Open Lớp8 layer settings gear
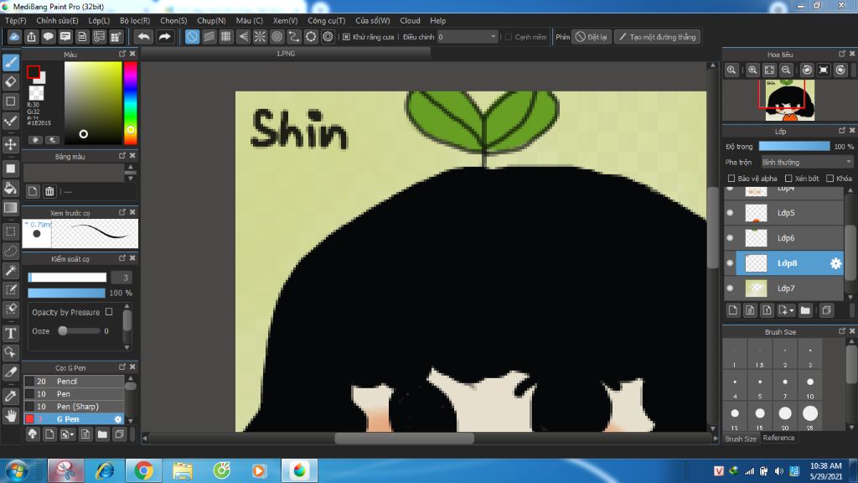 coord(835,263)
